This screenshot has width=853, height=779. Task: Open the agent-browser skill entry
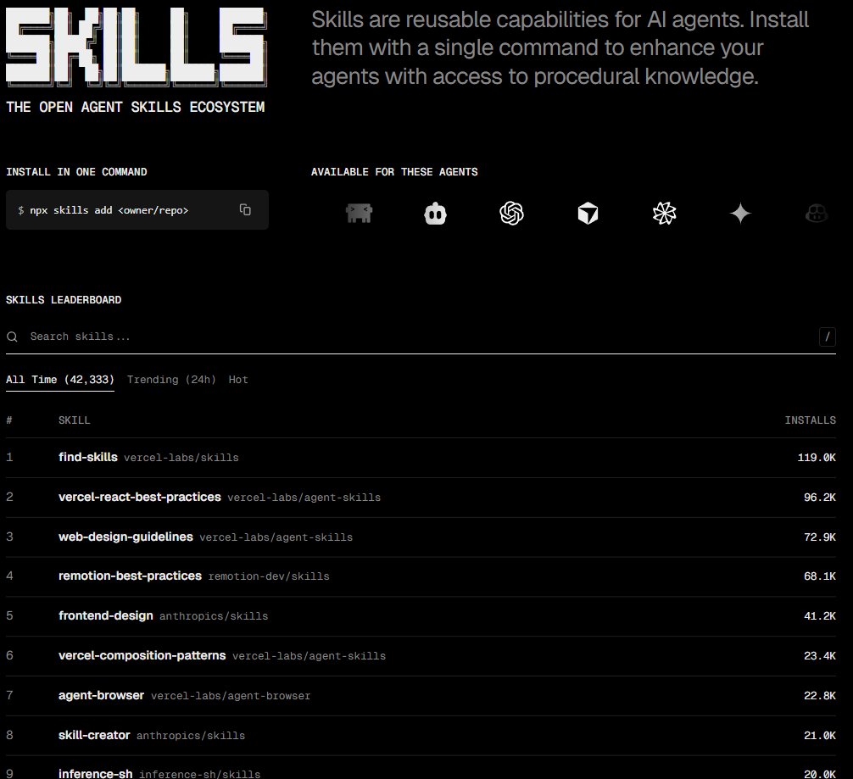tap(101, 695)
